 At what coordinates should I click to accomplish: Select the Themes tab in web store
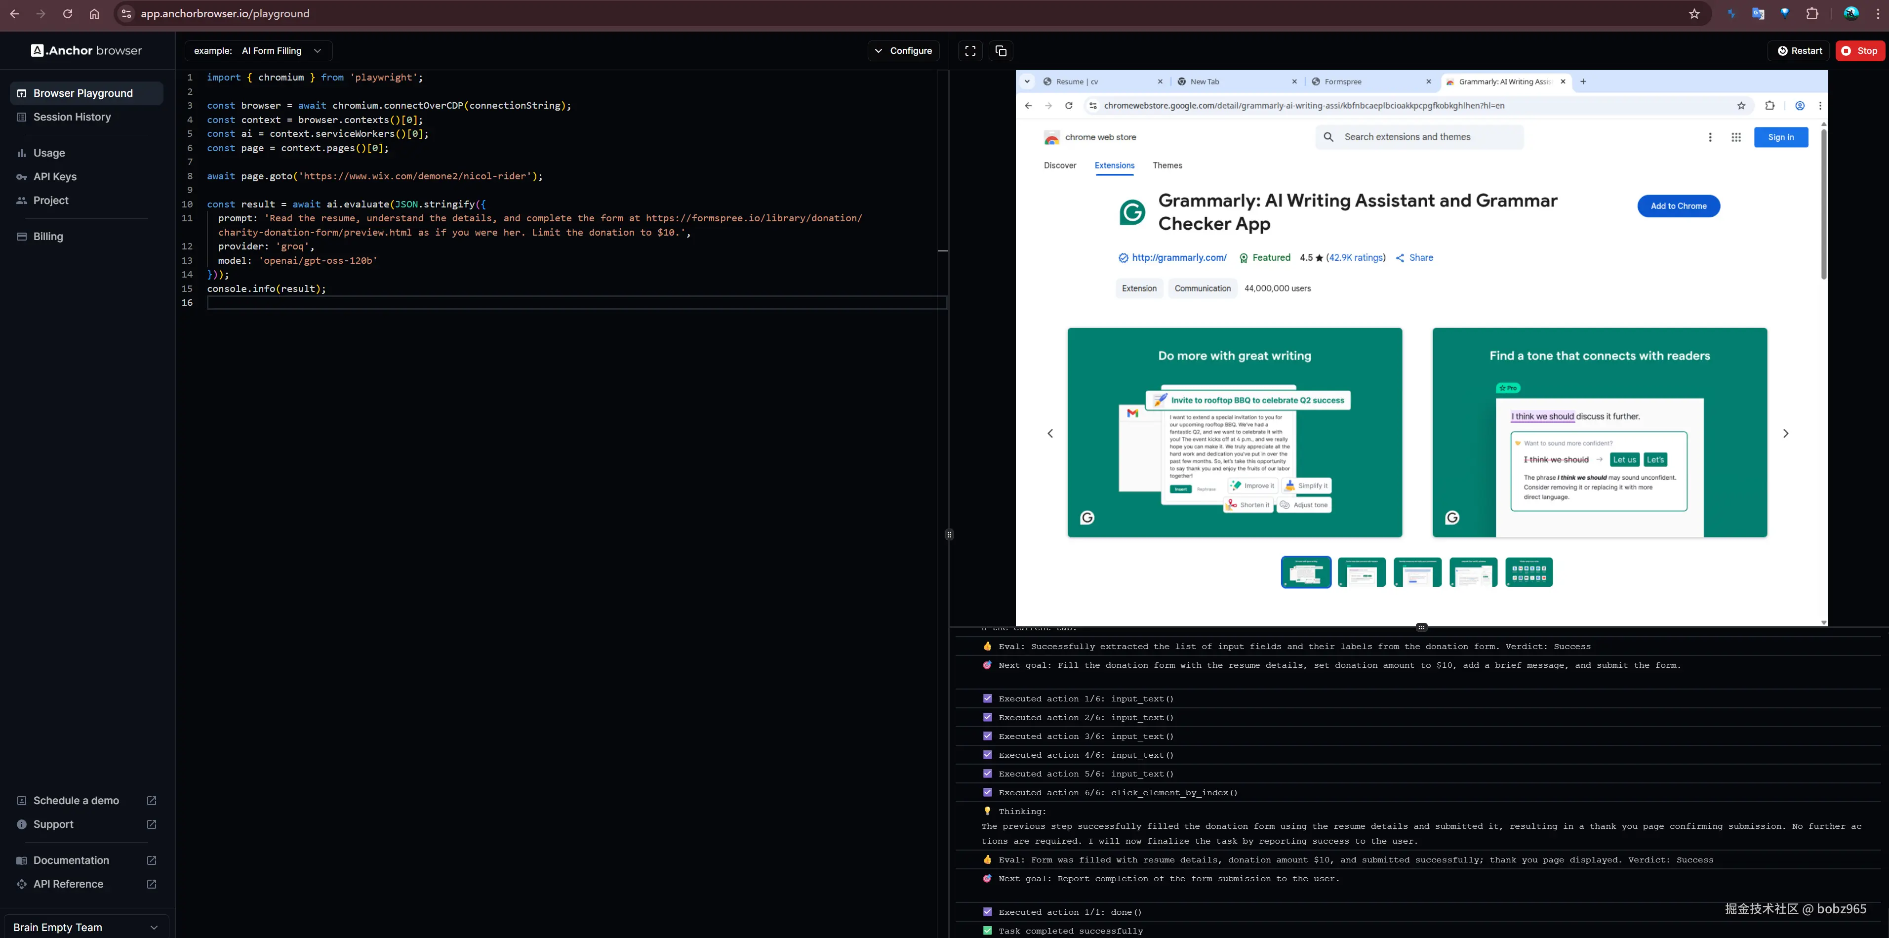point(1166,166)
